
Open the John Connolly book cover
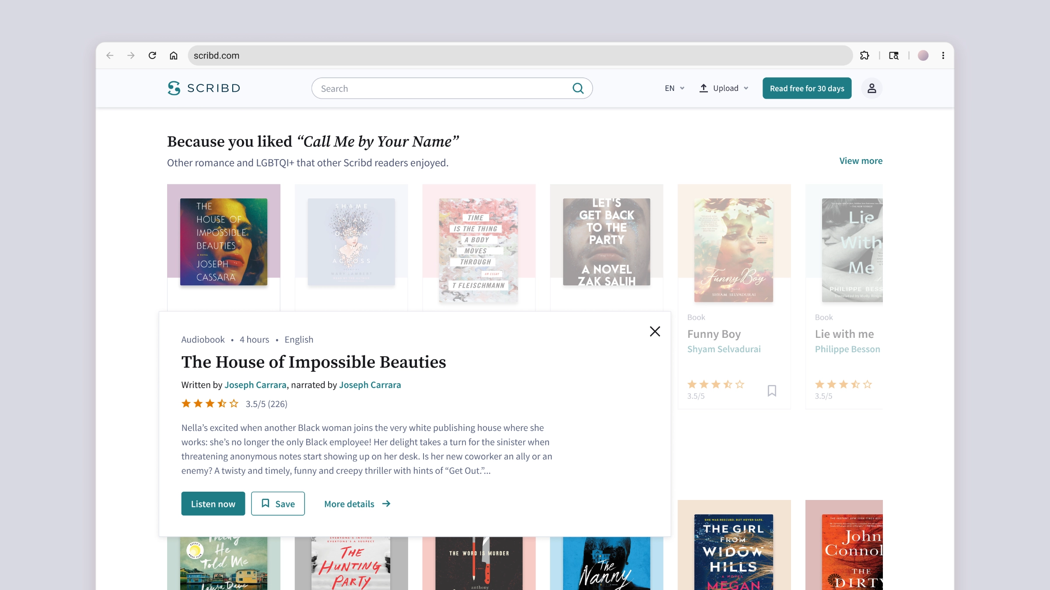coord(852,552)
